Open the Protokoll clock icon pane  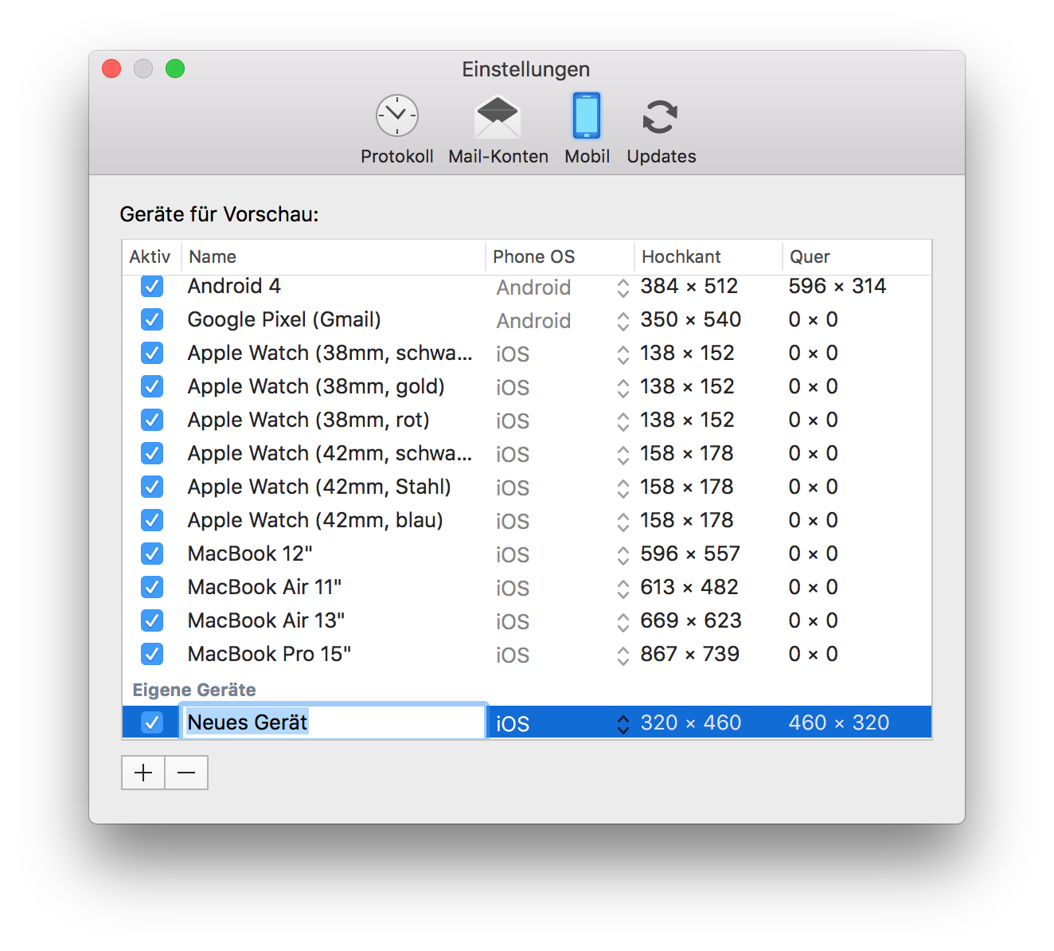coord(396,129)
